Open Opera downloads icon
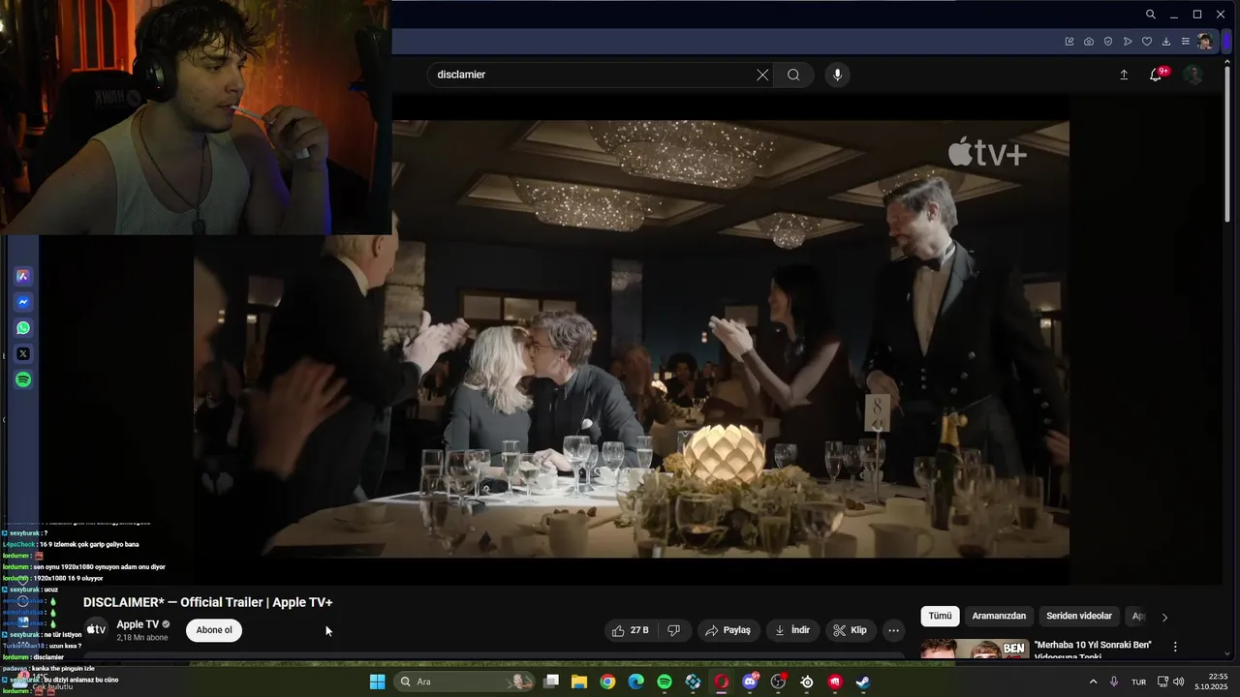 click(x=1166, y=42)
